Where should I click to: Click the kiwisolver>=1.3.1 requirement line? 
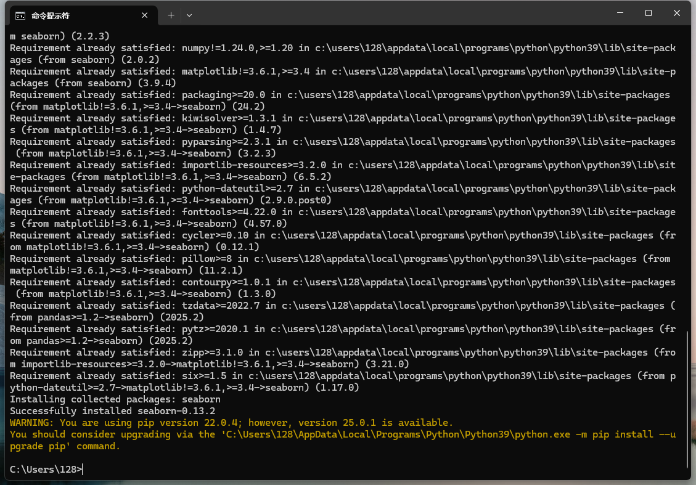343,118
